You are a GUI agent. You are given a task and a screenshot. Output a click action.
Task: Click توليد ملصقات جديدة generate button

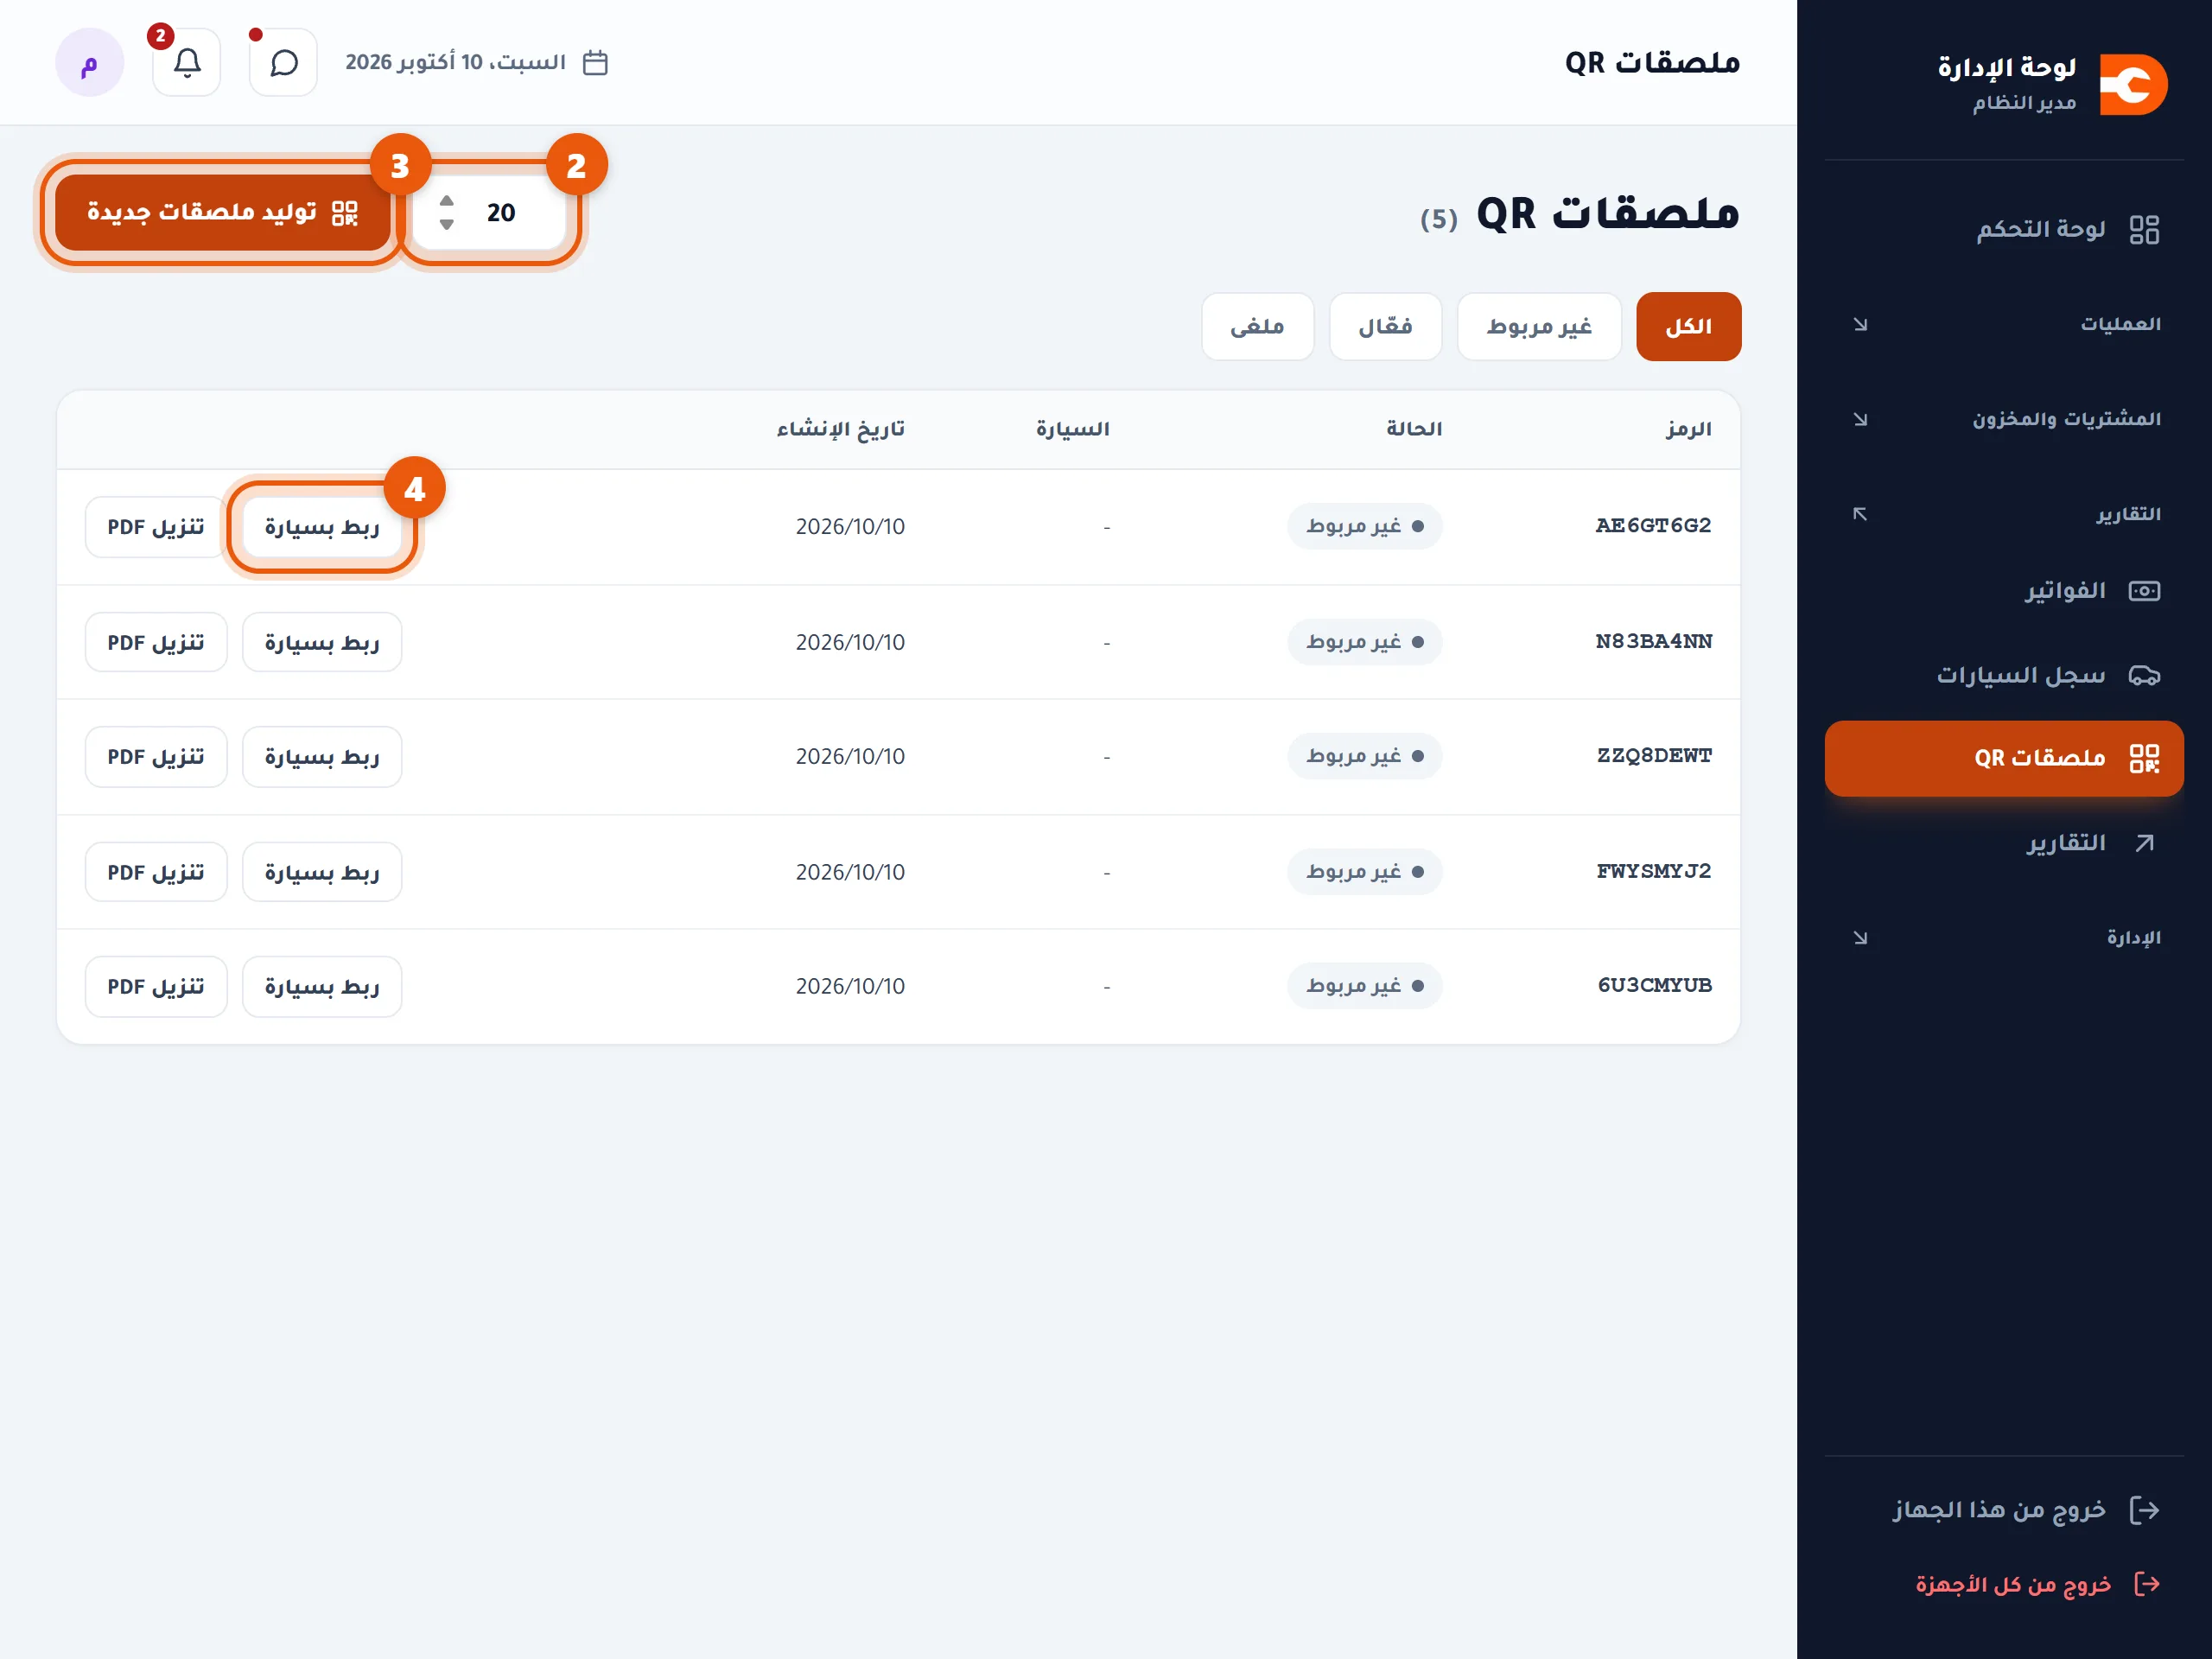click(222, 213)
